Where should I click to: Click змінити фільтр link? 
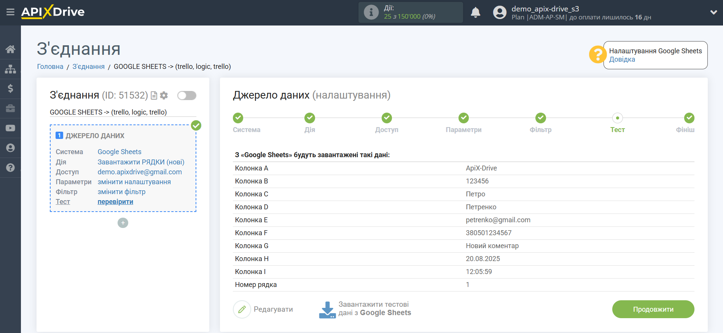point(121,192)
